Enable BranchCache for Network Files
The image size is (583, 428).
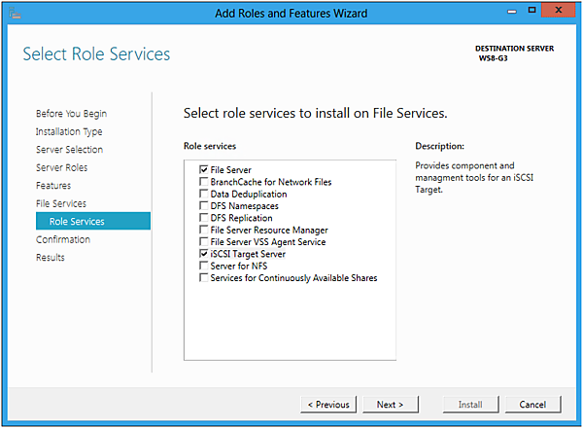point(203,182)
